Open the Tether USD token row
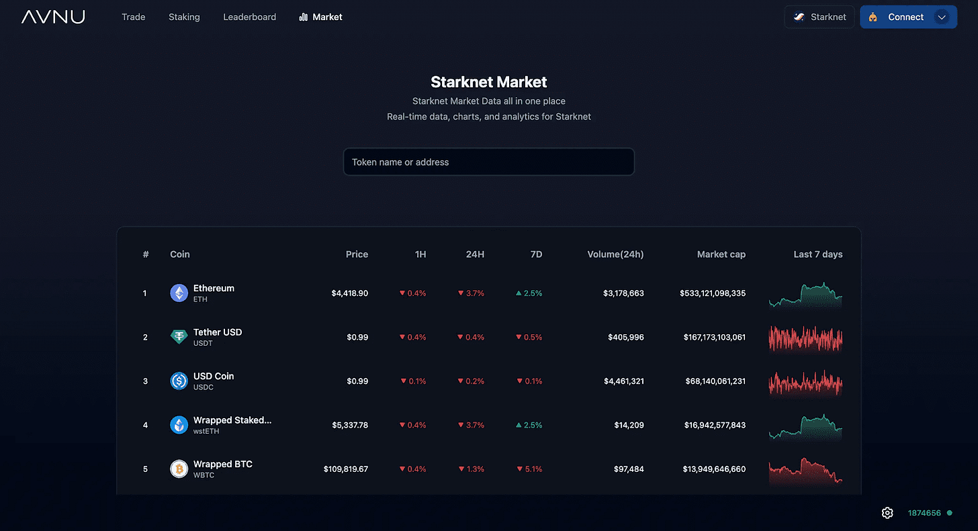This screenshot has height=531, width=978. [489, 337]
